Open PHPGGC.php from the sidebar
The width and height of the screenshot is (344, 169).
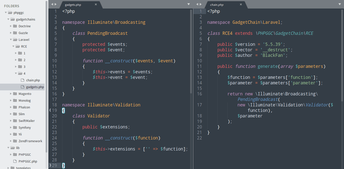pyautogui.click(x=28, y=161)
